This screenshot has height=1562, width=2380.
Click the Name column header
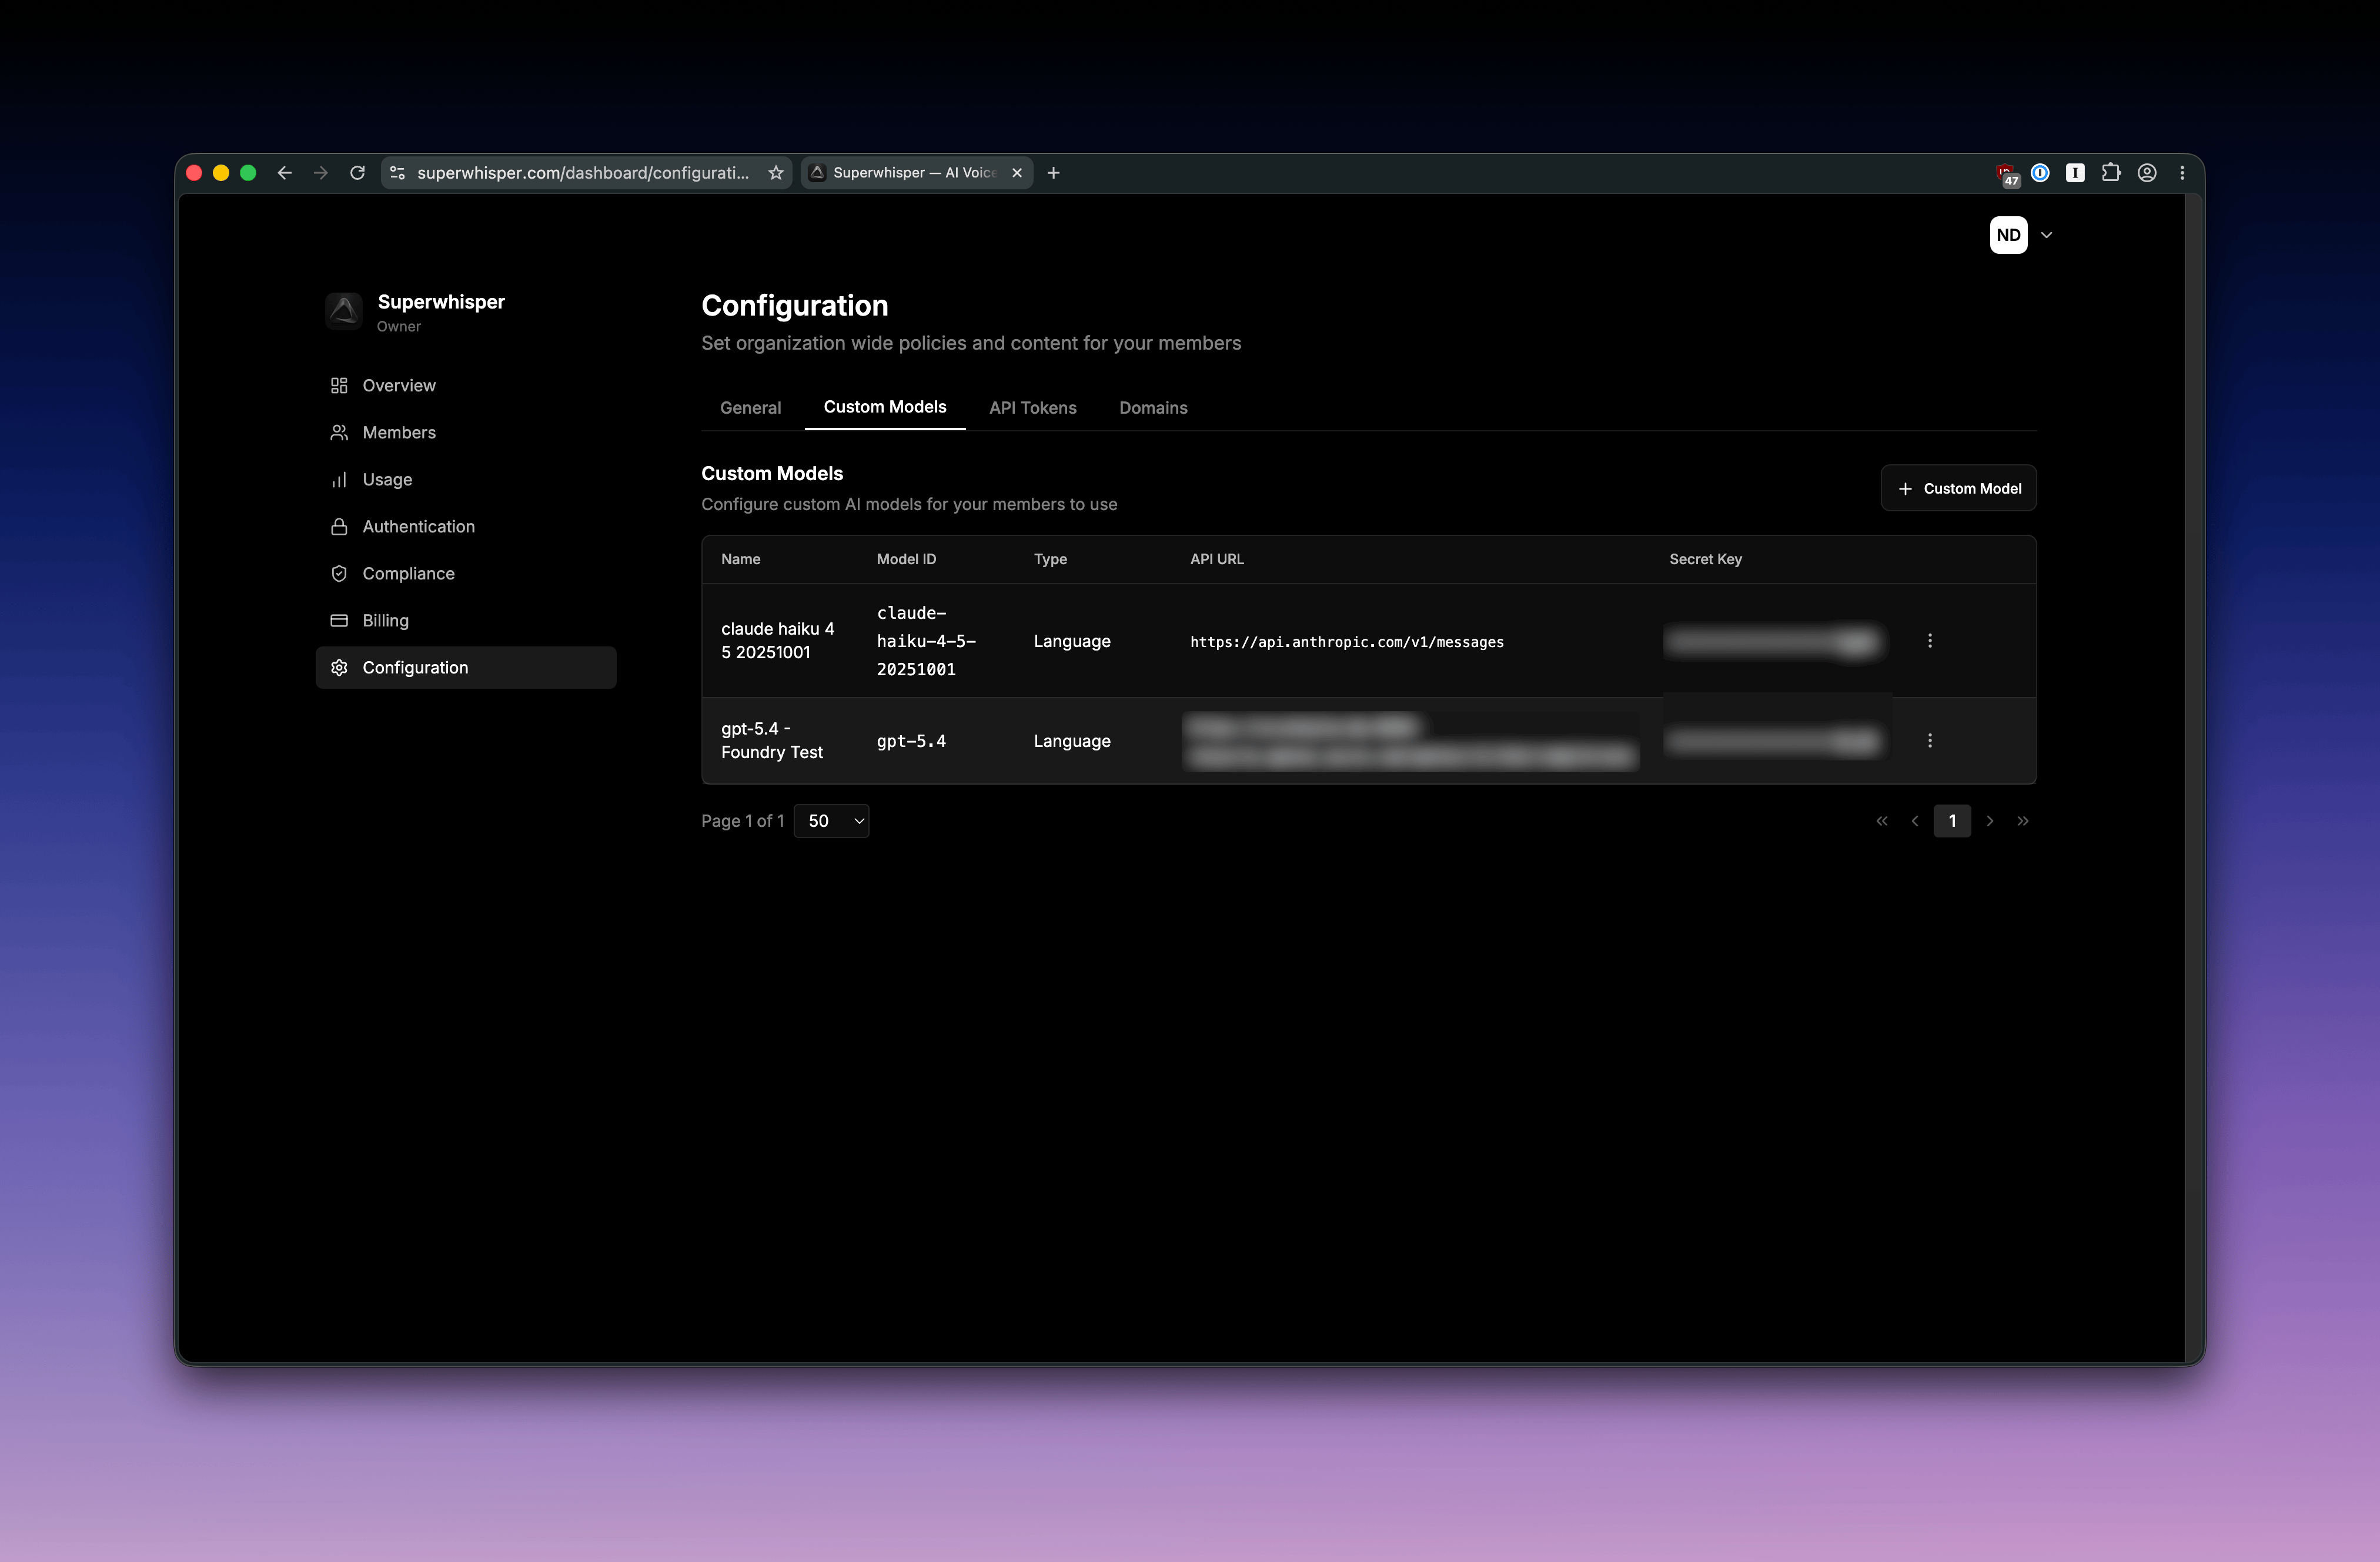tap(741, 559)
